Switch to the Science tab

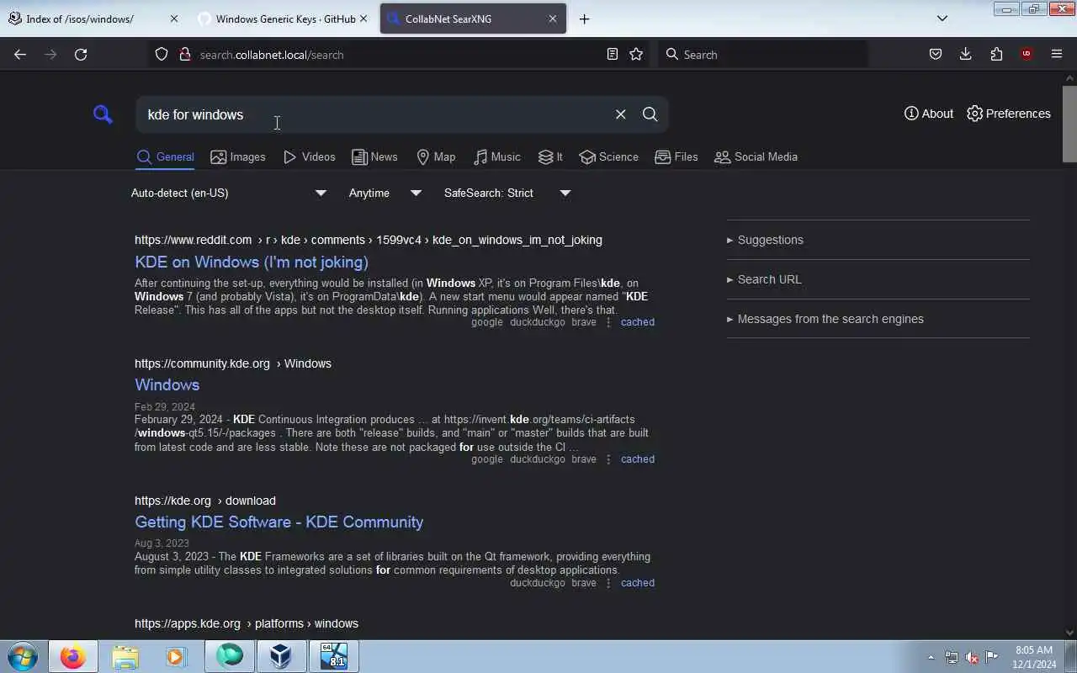click(608, 156)
